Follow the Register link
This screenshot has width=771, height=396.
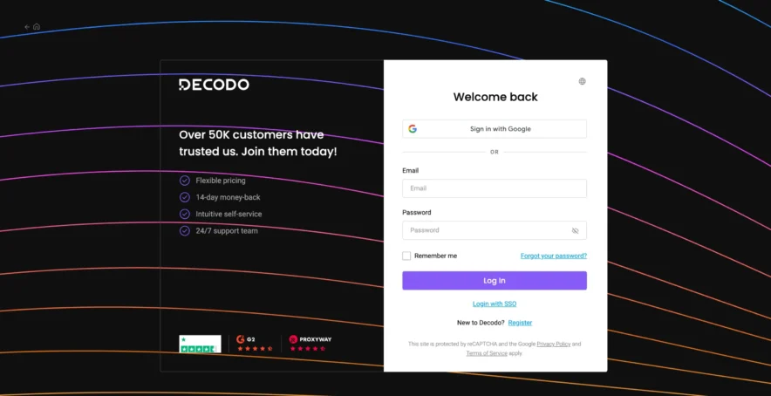point(520,323)
